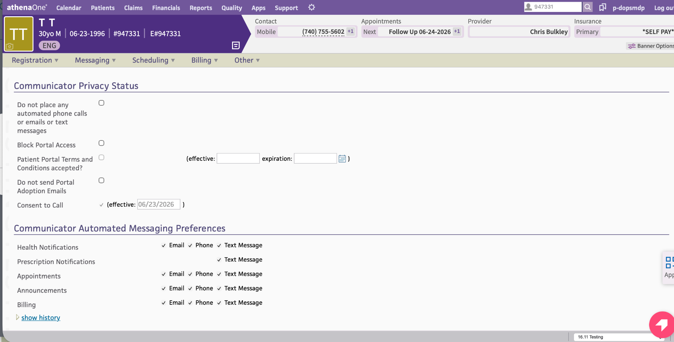Toggle Health Notifications Phone checkmark
This screenshot has width=674, height=342.
(190, 245)
